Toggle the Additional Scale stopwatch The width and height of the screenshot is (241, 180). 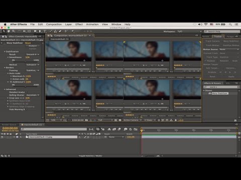coord(11,82)
